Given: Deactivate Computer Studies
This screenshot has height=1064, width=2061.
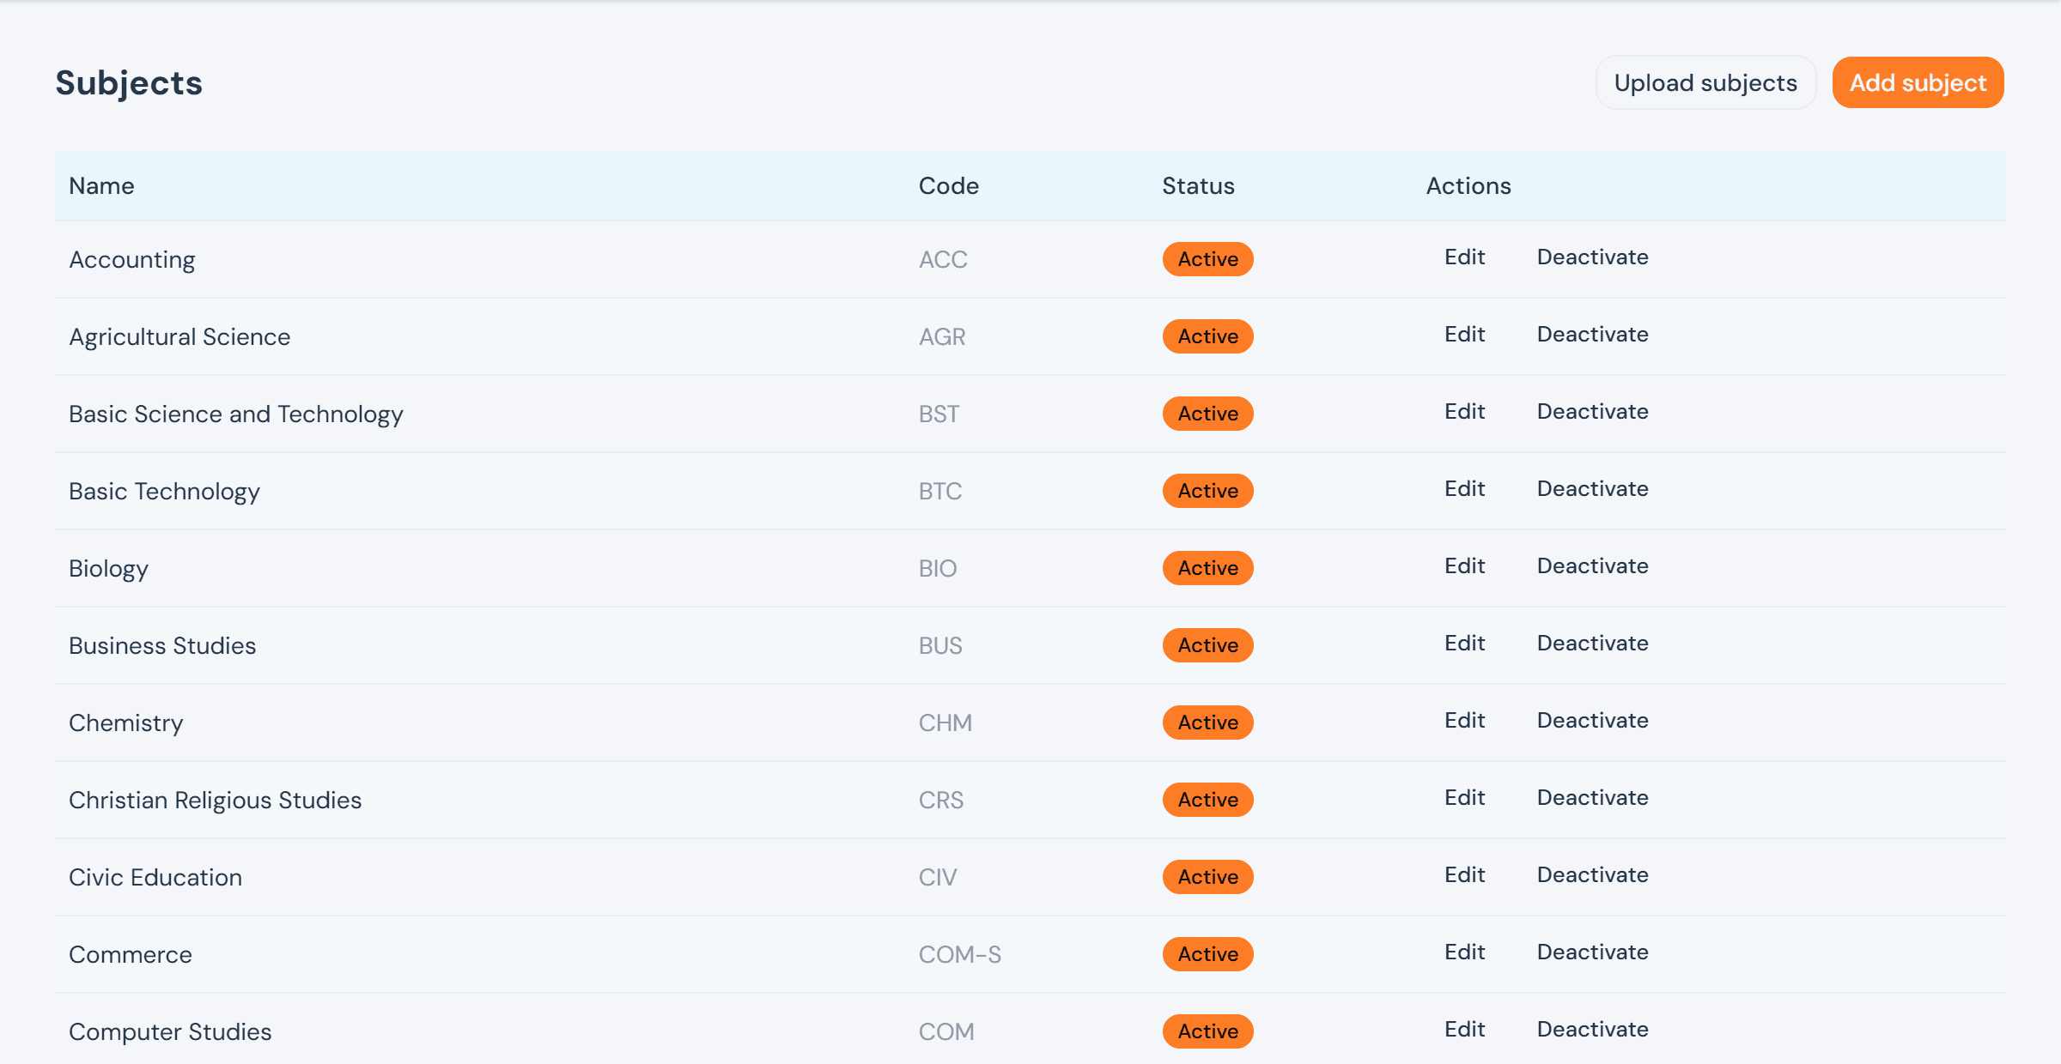Looking at the screenshot, I should click(1592, 1030).
